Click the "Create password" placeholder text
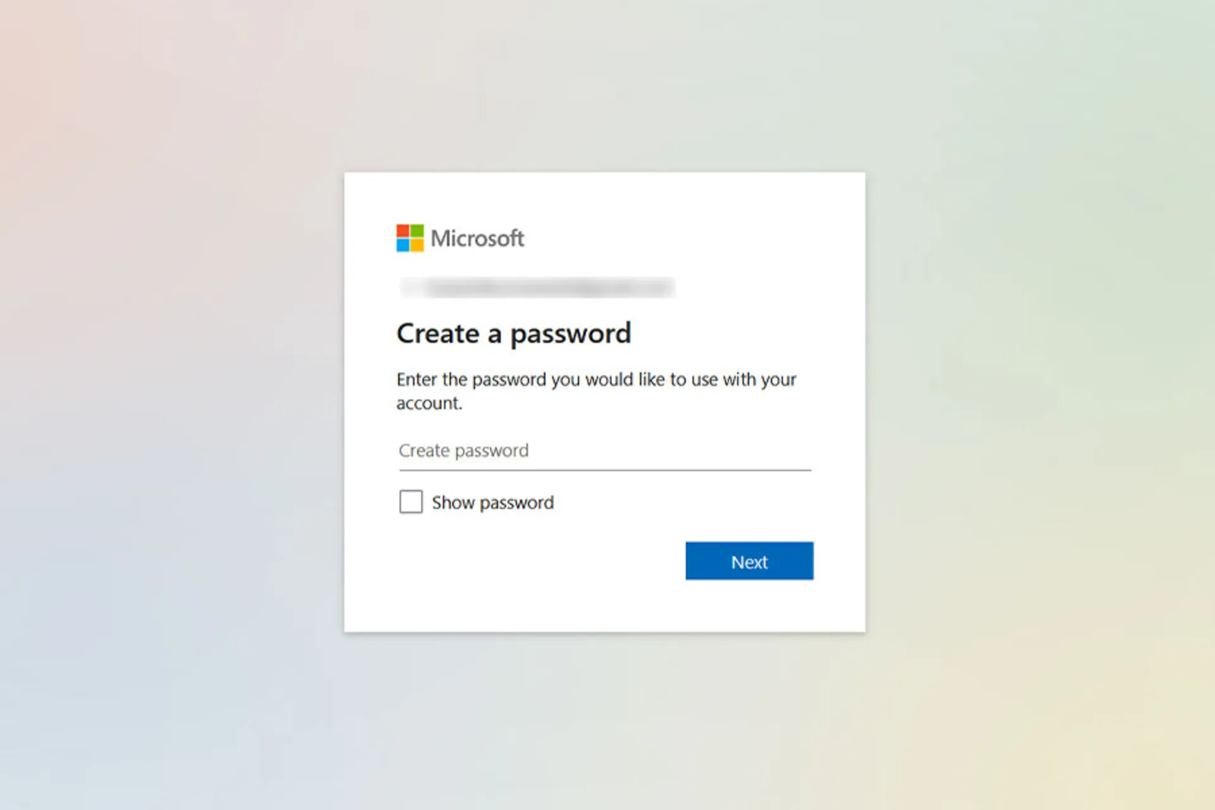Screen dimensions: 1215x810 point(463,451)
